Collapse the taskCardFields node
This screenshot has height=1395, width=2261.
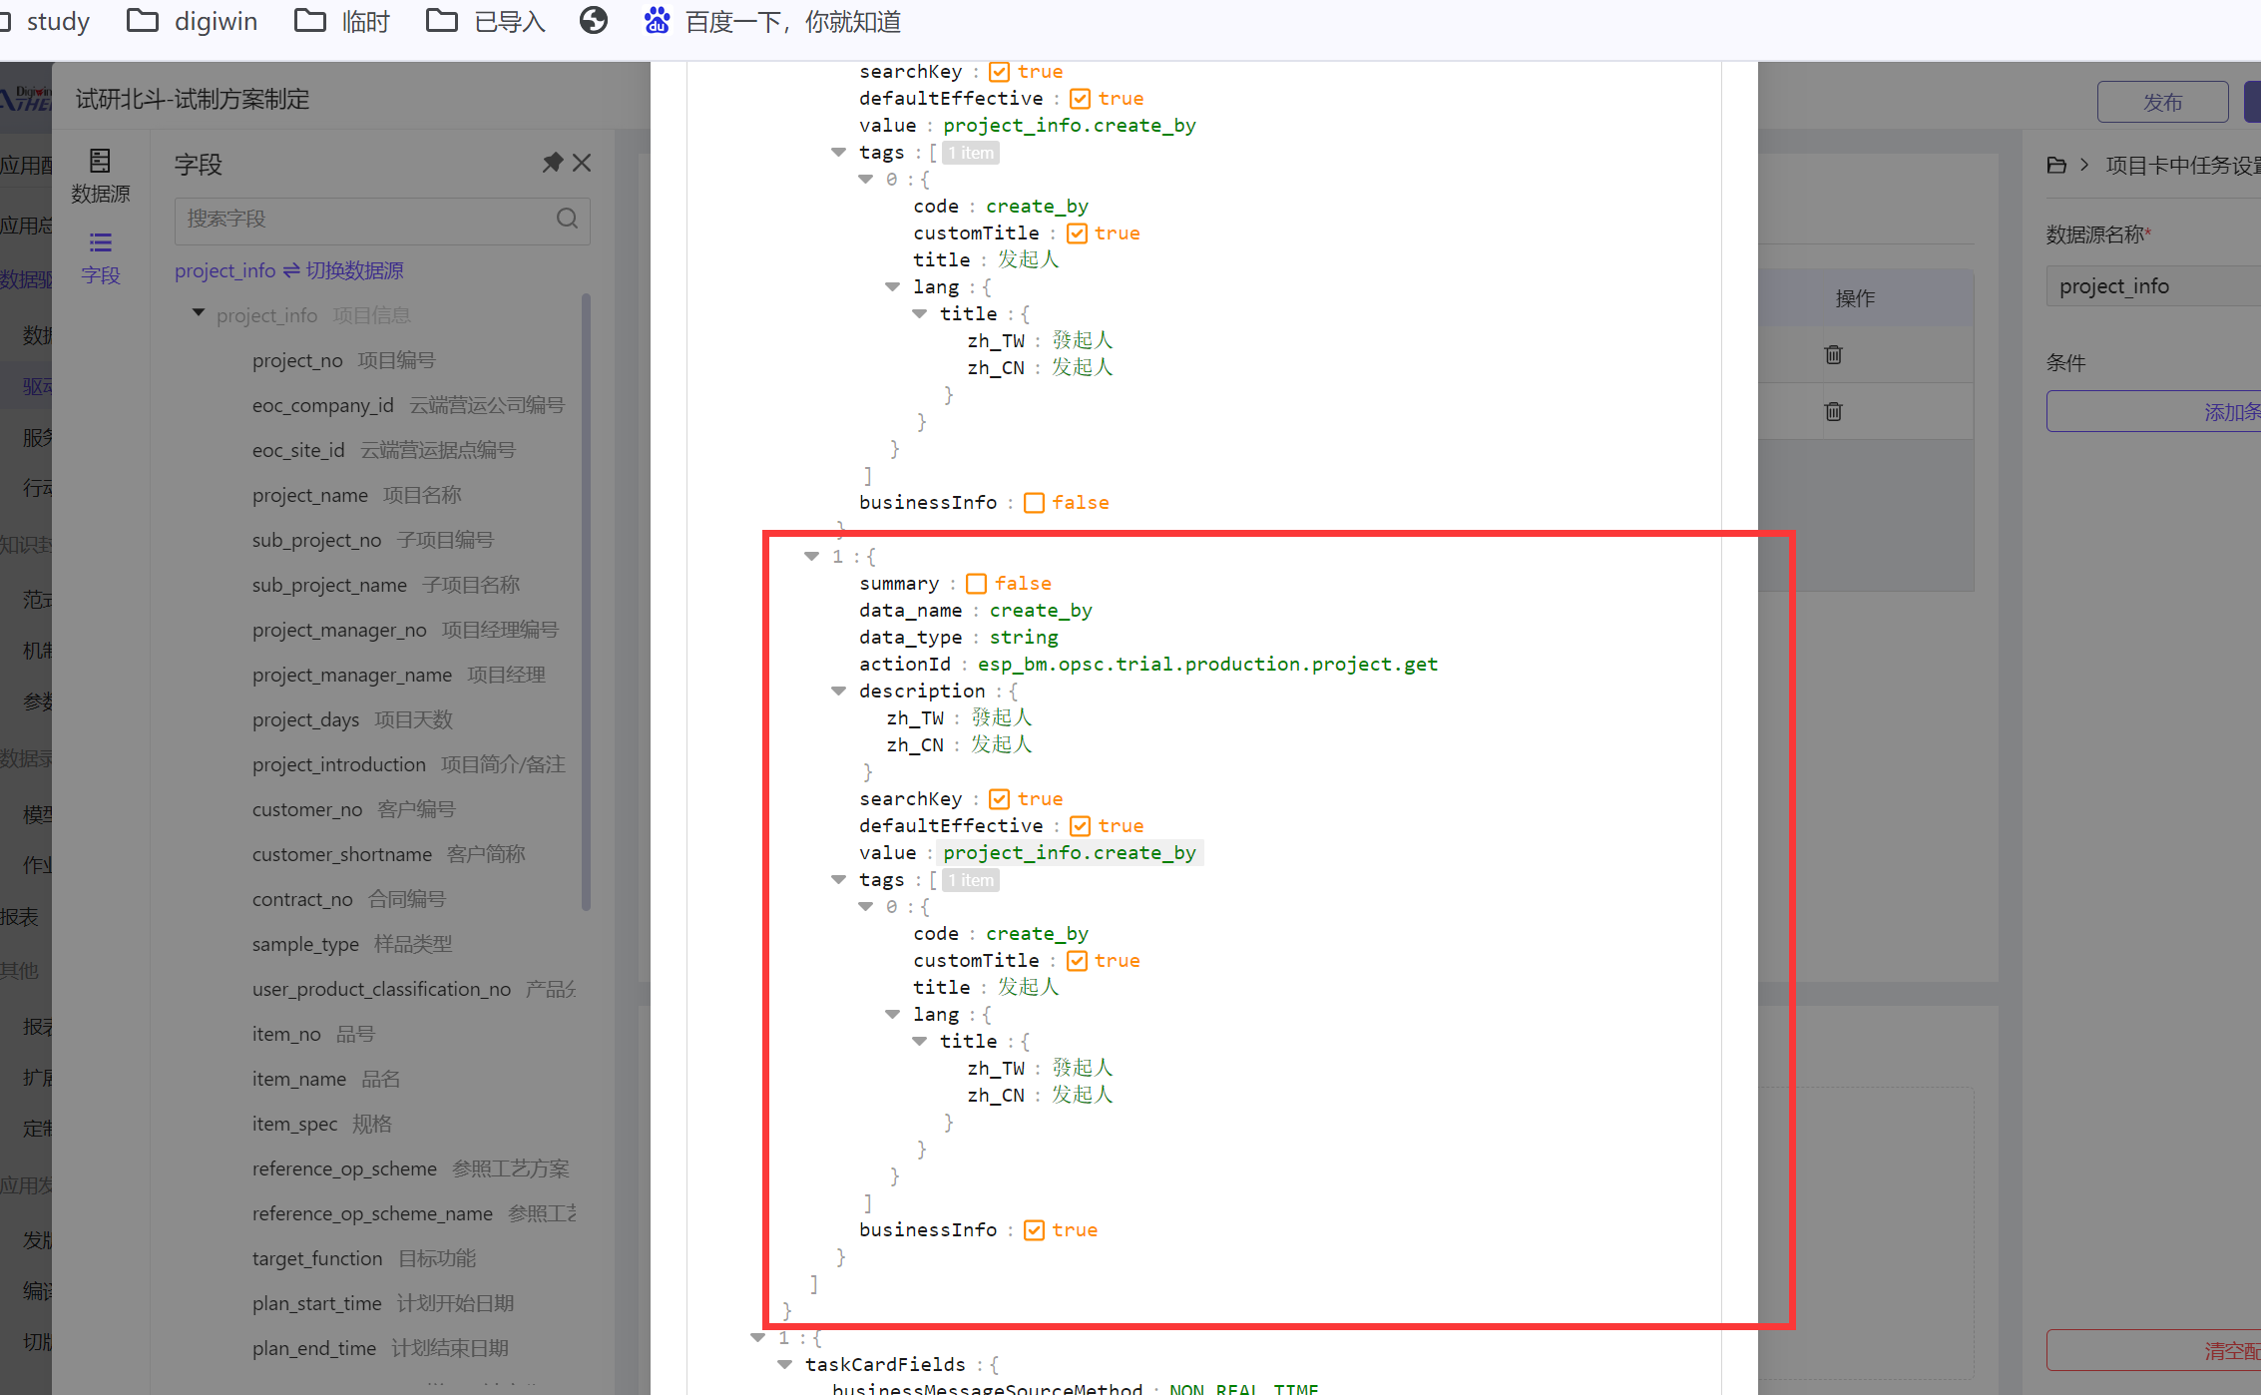tap(784, 1364)
